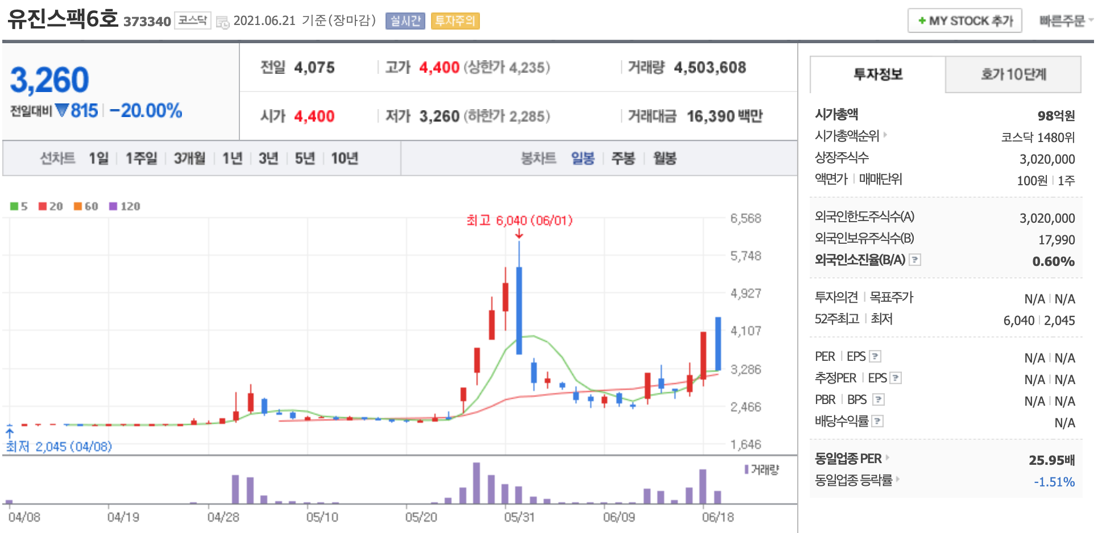Open help icon next to 배당수익률
The height and width of the screenshot is (533, 1102).
coord(878,421)
